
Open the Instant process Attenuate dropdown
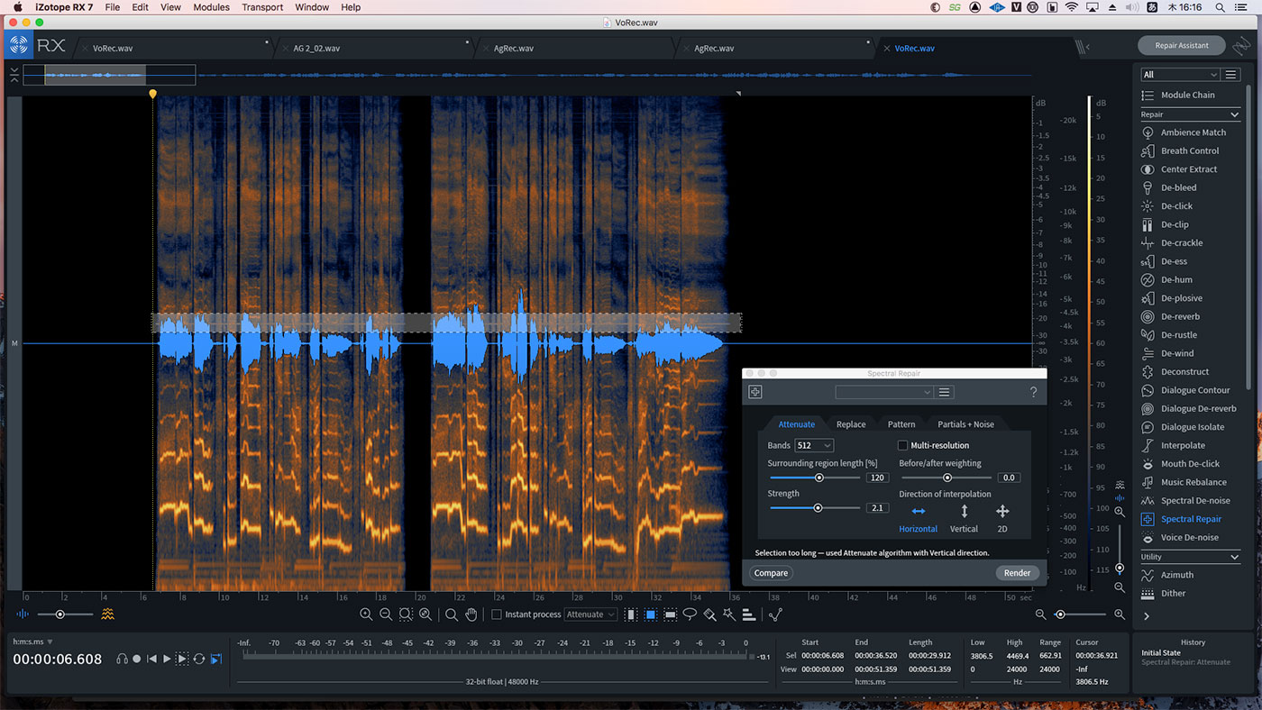591,614
